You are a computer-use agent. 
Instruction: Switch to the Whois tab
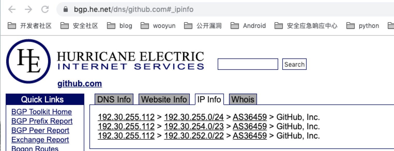tap(243, 99)
